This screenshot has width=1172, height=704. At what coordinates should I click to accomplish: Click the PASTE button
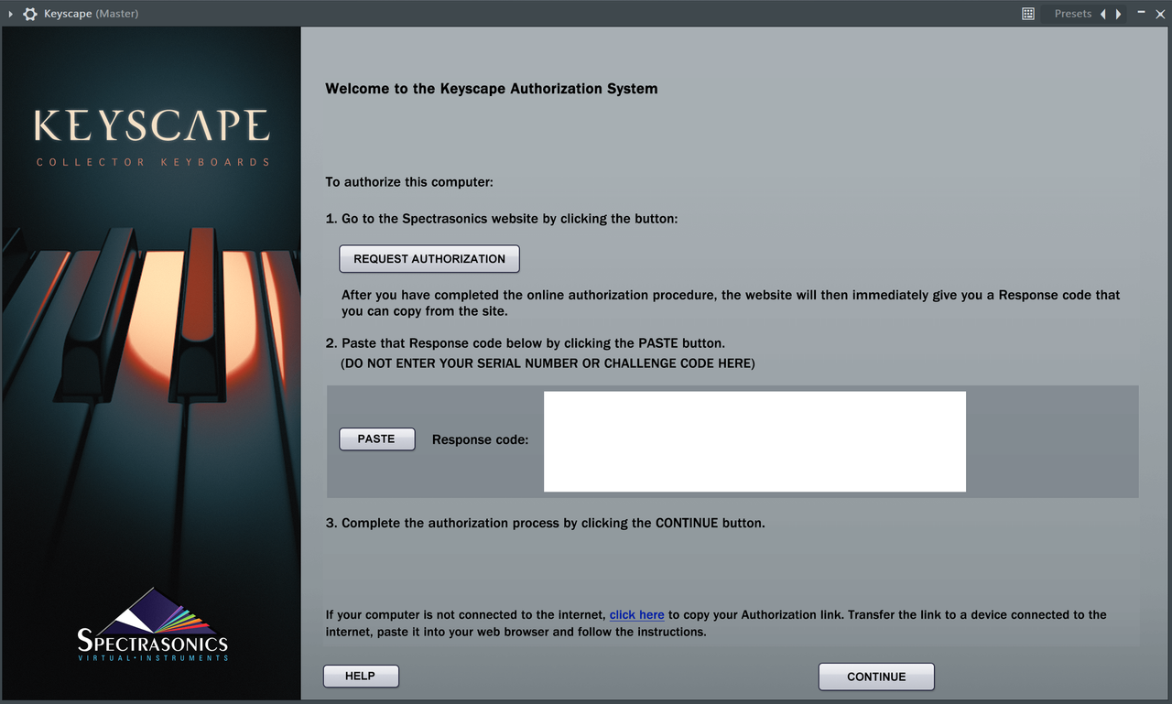pos(376,439)
